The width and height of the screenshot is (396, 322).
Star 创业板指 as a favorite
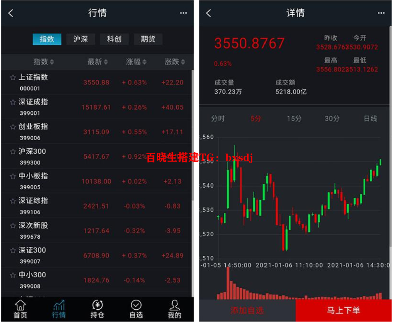(x=13, y=127)
